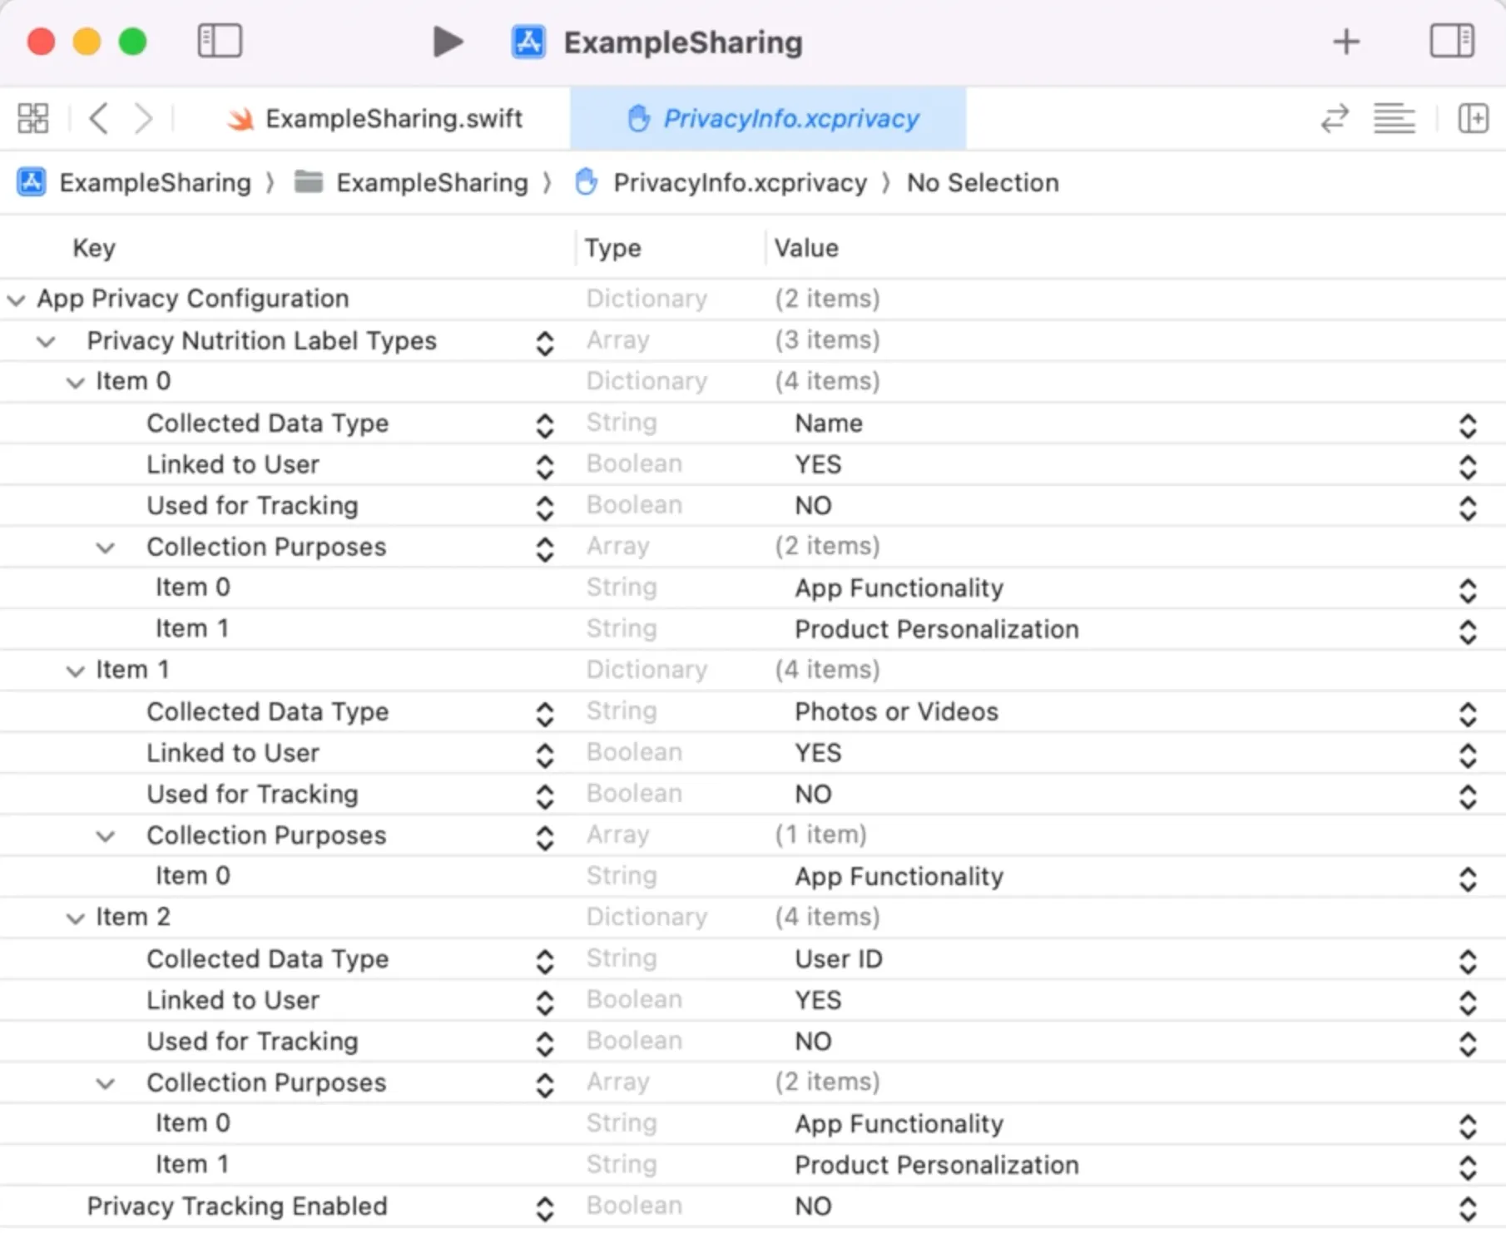Viewport: 1506px width, 1233px height.
Task: Toggle Used for Tracking value in Name item
Action: coord(1468,508)
